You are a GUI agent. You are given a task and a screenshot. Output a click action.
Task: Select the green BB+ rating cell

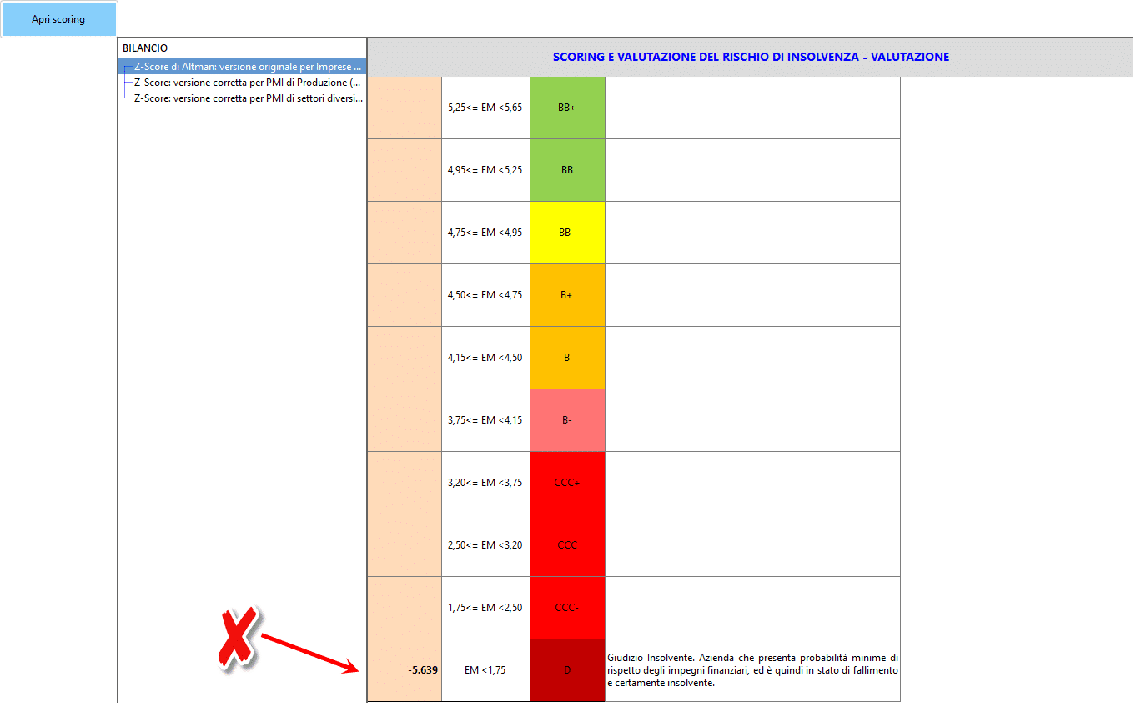[567, 108]
